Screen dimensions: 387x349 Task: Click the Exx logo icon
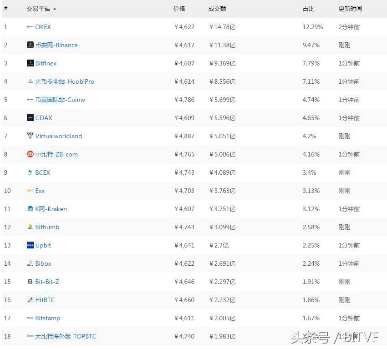pyautogui.click(x=30, y=191)
